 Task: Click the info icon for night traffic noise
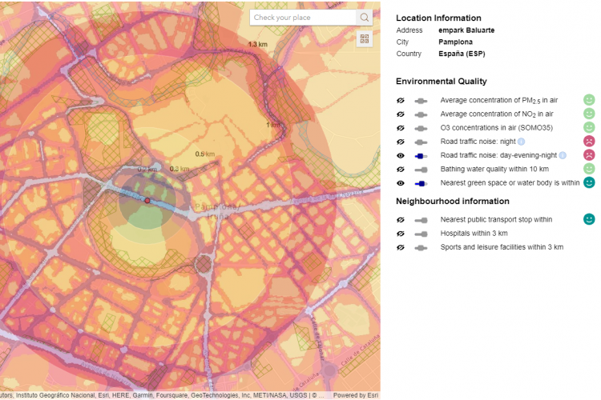pos(522,142)
